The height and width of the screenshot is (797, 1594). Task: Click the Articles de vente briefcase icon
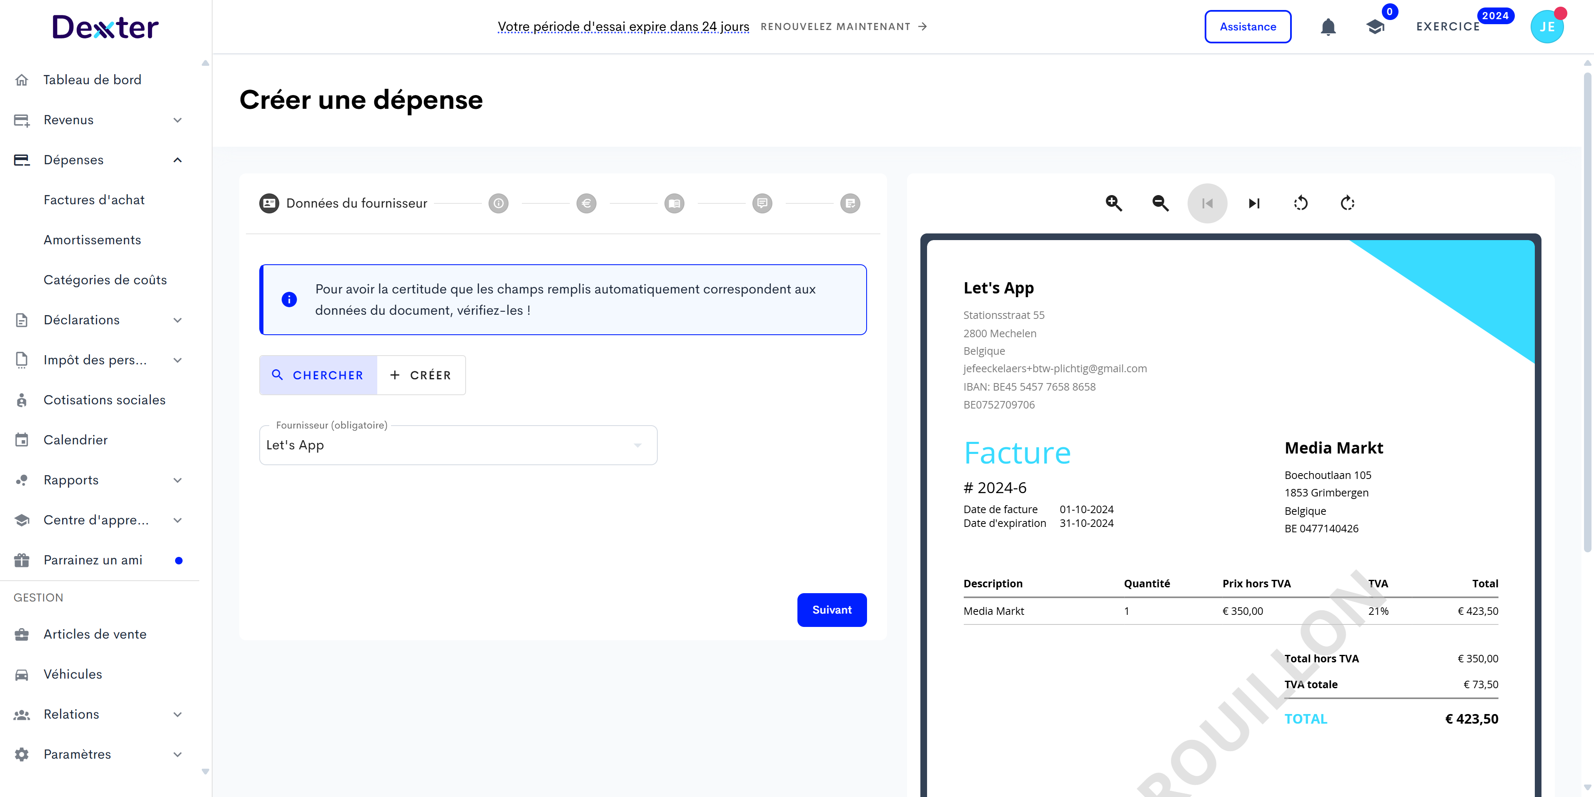coord(22,634)
